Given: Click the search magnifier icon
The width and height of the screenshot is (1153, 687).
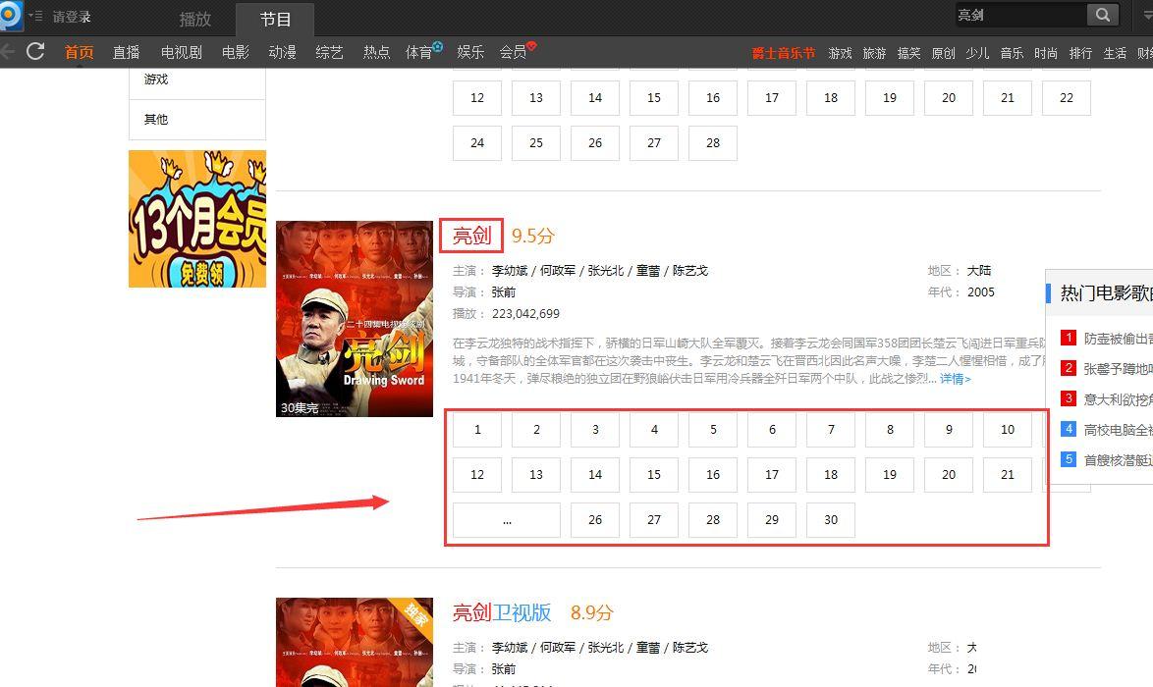Looking at the screenshot, I should pos(1102,15).
